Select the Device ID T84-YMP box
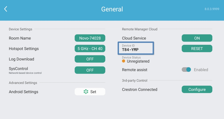224x119 pixels. 136,48
